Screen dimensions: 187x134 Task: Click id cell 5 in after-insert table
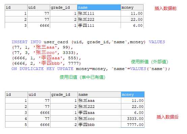pyautogui.click(x=17, y=125)
